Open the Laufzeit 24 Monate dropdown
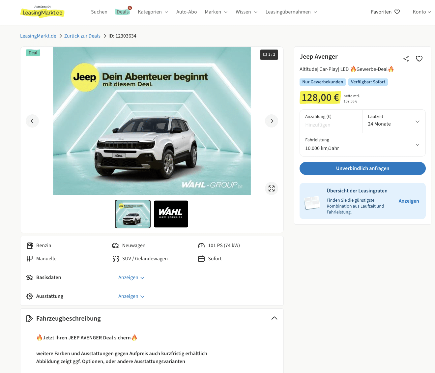The height and width of the screenshot is (373, 435). click(x=394, y=121)
